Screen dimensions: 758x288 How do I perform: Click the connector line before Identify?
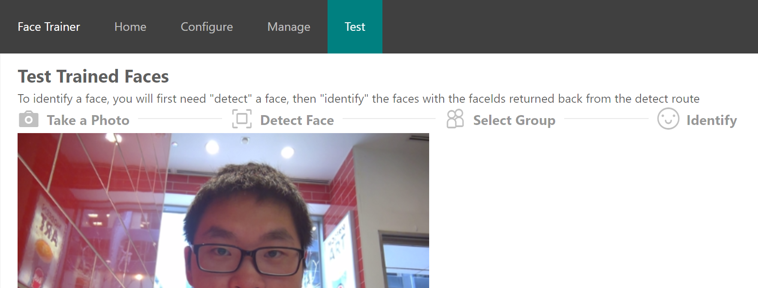coord(606,119)
